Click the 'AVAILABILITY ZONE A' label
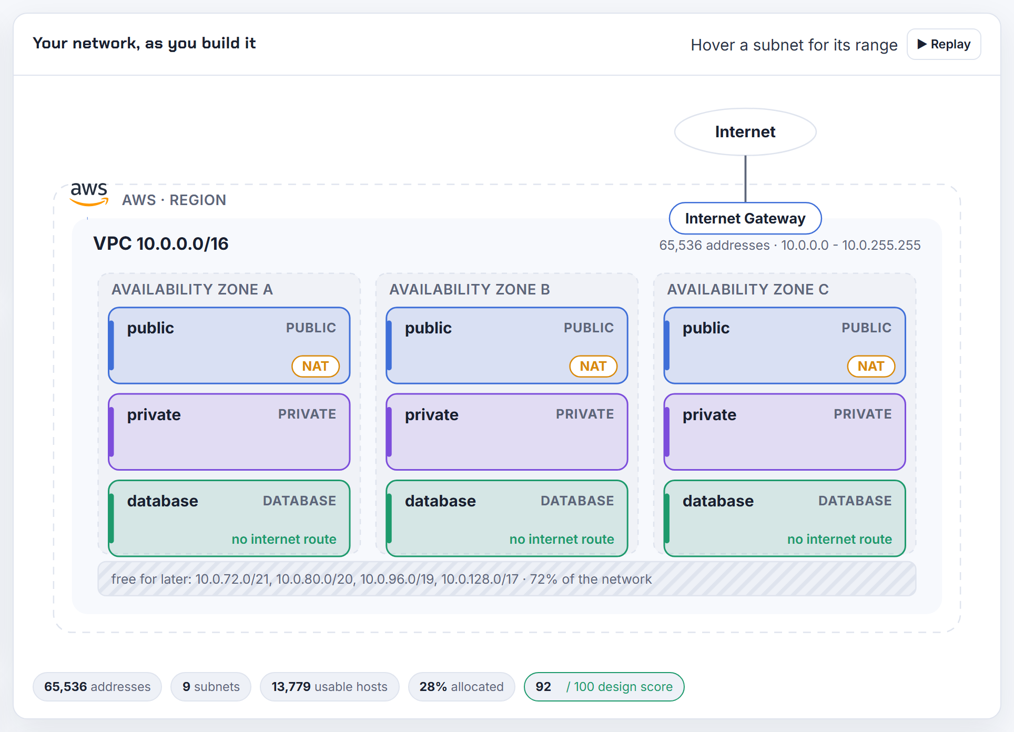 point(192,289)
